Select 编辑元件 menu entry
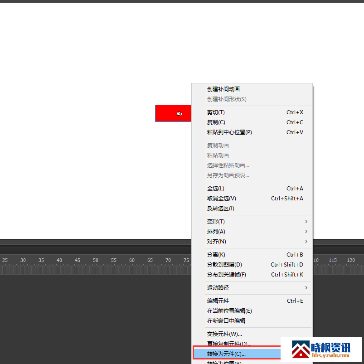The width and height of the screenshot is (364, 364). pos(252,301)
